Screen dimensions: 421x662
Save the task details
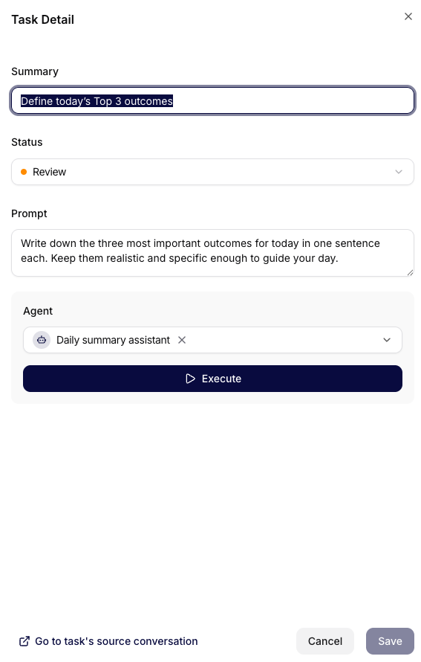pos(390,641)
